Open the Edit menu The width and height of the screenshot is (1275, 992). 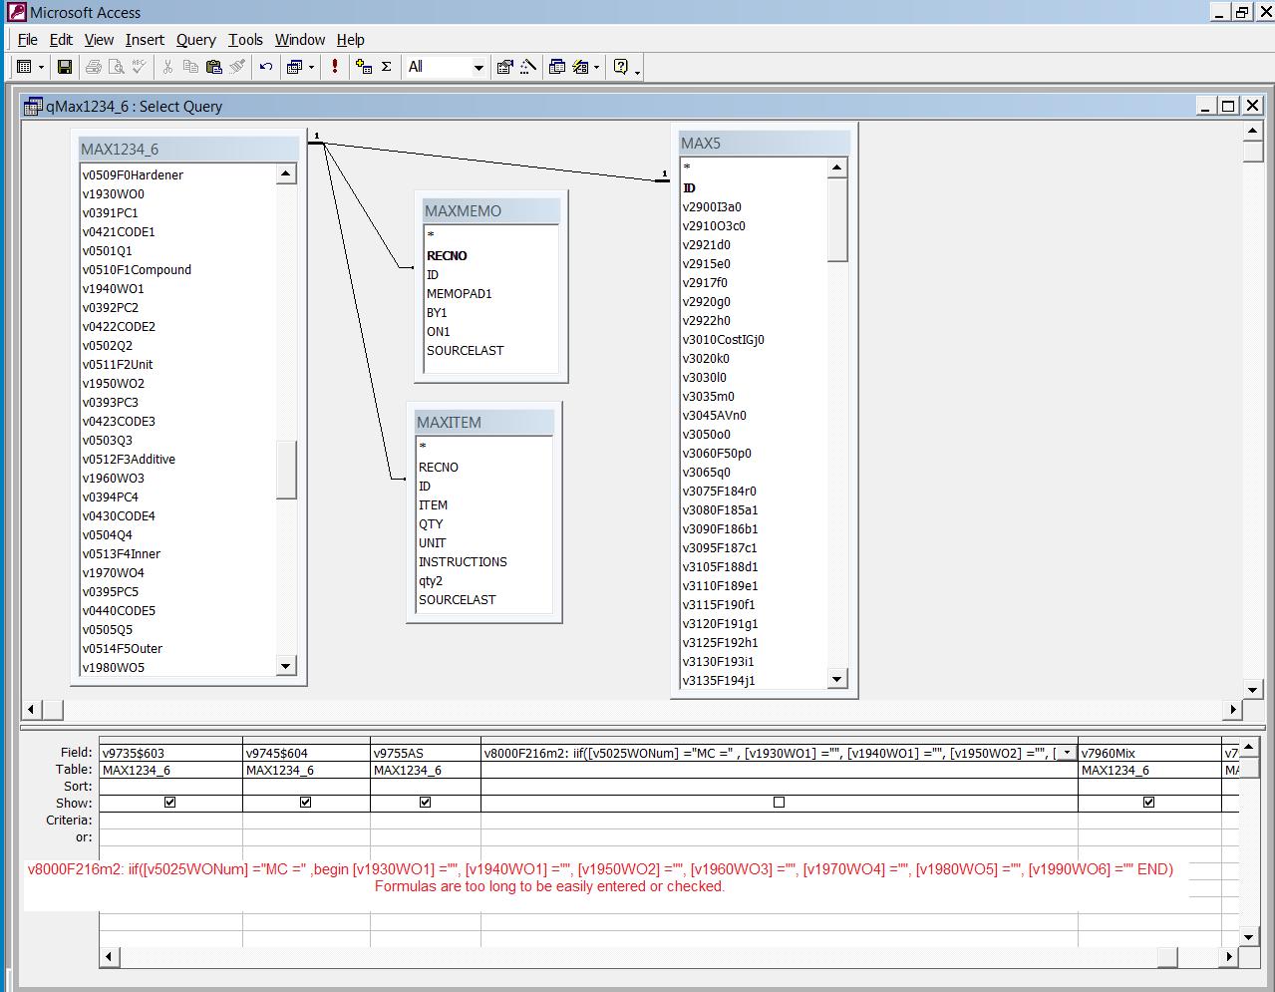coord(61,40)
